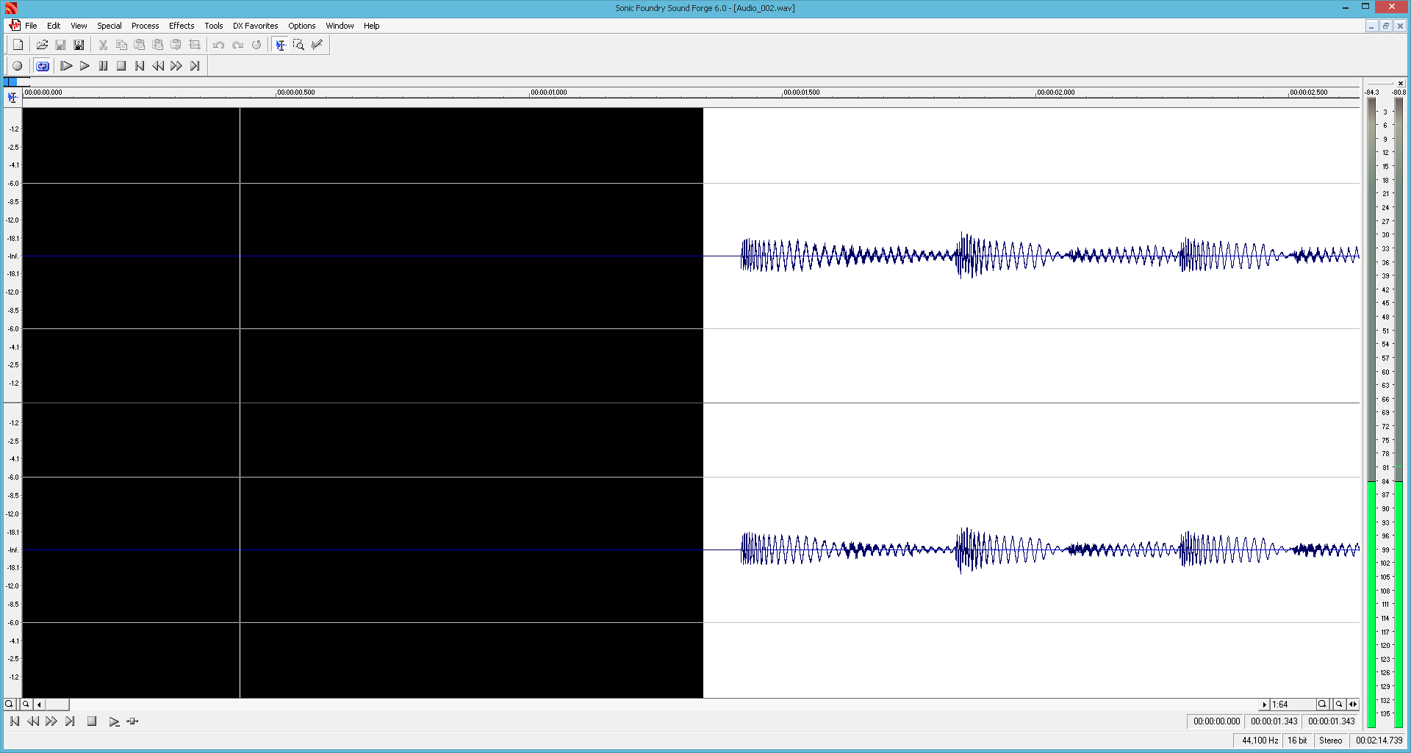Viewport: 1411px width, 753px height.
Task: Click Play Normal mode in data window bar
Action: [x=114, y=721]
